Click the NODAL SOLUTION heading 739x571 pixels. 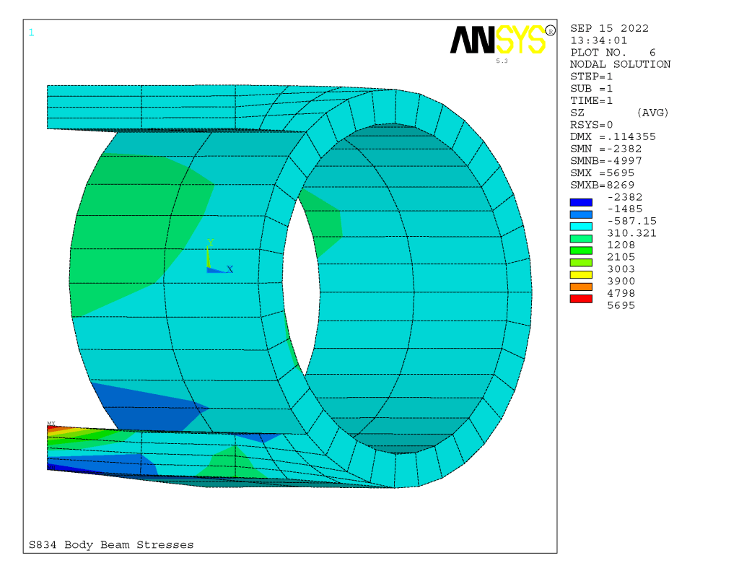620,64
